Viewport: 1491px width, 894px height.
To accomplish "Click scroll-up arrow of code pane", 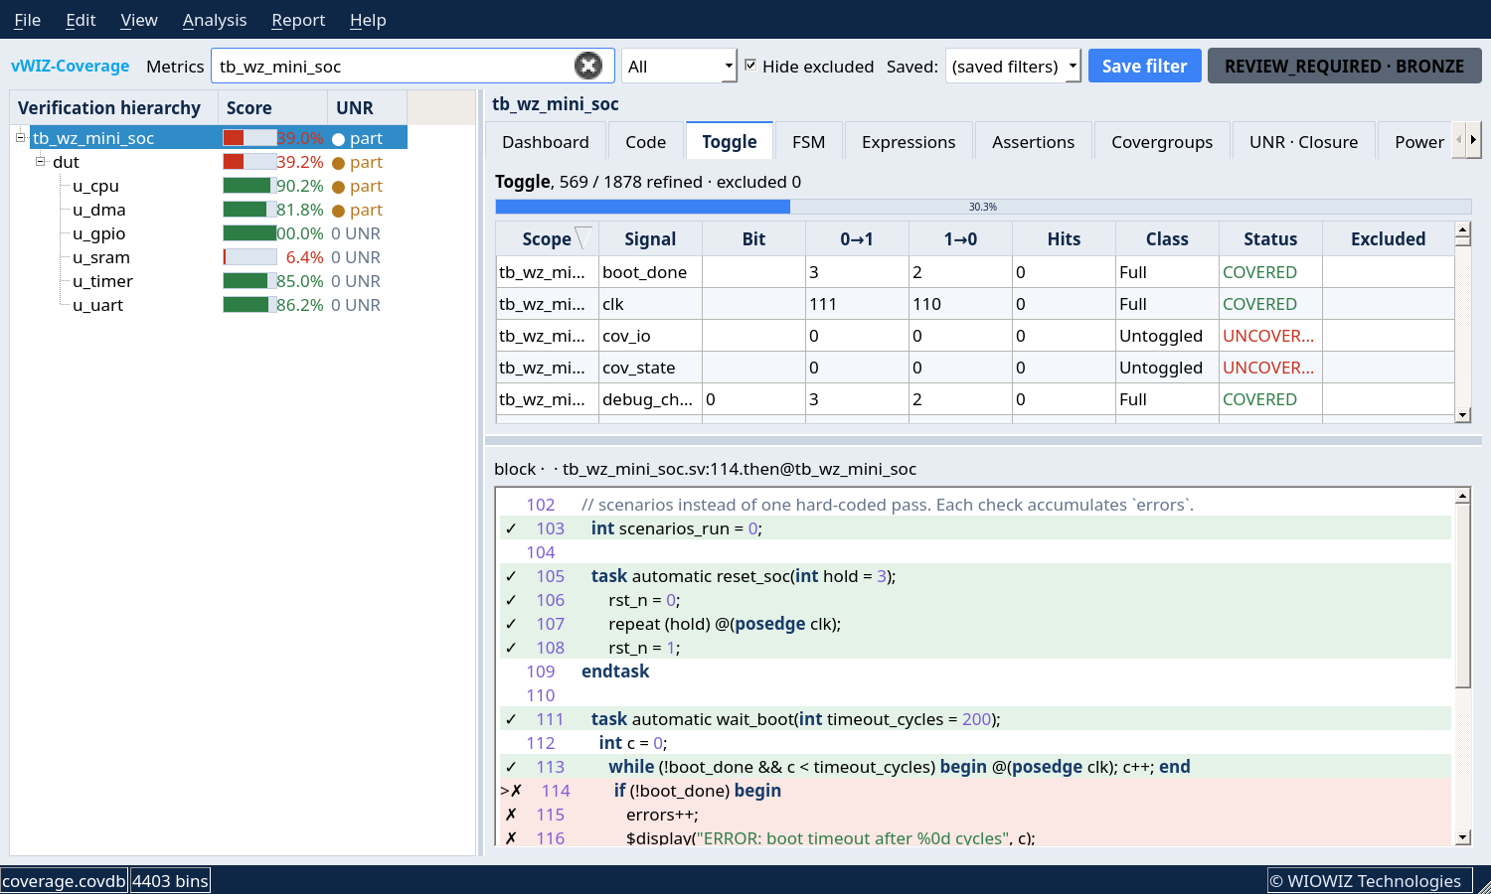I will click(x=1462, y=496).
